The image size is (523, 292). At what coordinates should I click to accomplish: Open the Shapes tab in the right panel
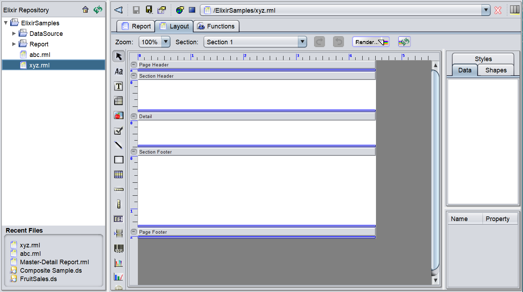[496, 70]
